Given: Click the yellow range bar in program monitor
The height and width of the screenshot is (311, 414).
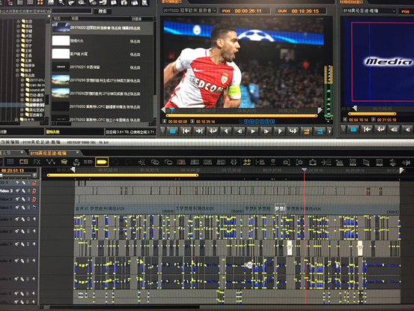Looking at the screenshot, I should (x=372, y=114).
